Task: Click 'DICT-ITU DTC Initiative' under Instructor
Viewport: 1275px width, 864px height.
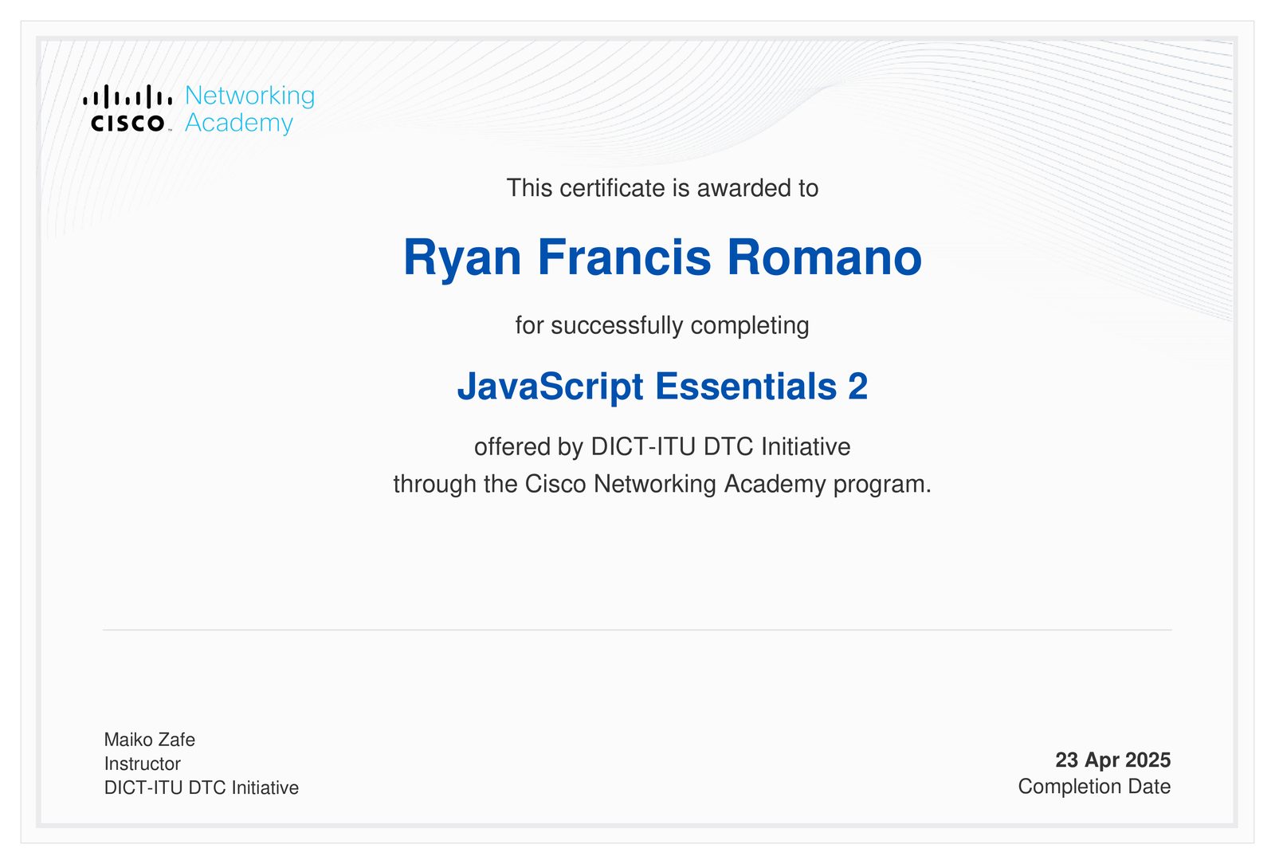Action: [202, 787]
